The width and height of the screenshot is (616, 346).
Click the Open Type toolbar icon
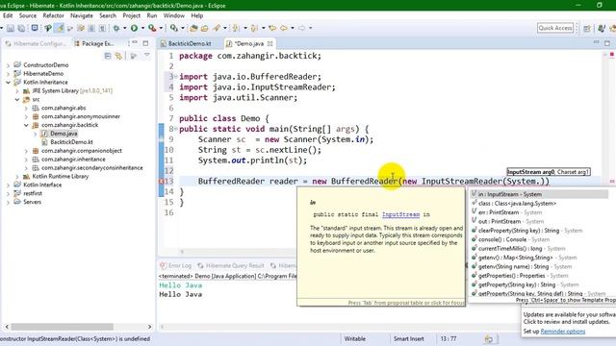pos(193,28)
